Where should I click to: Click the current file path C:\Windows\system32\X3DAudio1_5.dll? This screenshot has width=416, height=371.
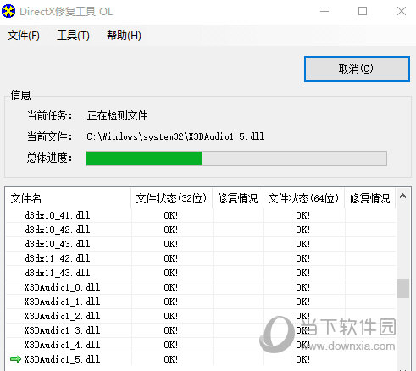point(175,137)
